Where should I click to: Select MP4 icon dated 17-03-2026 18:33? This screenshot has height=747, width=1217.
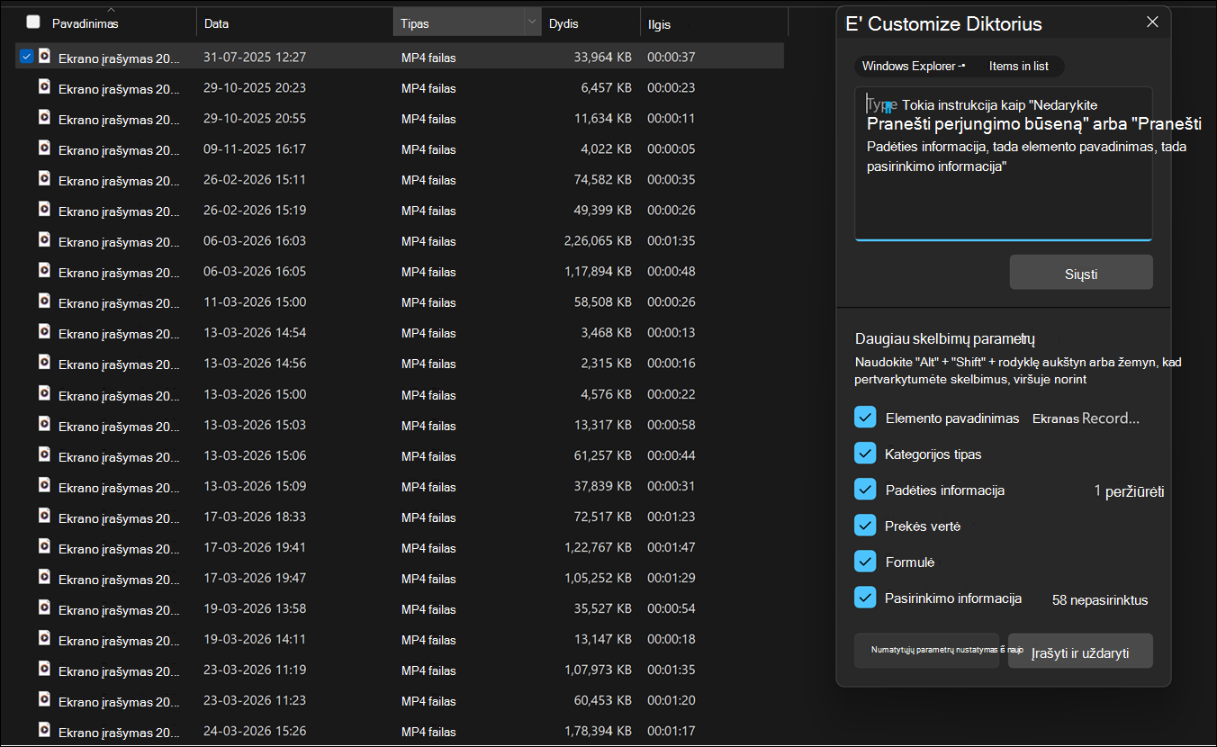(x=43, y=517)
